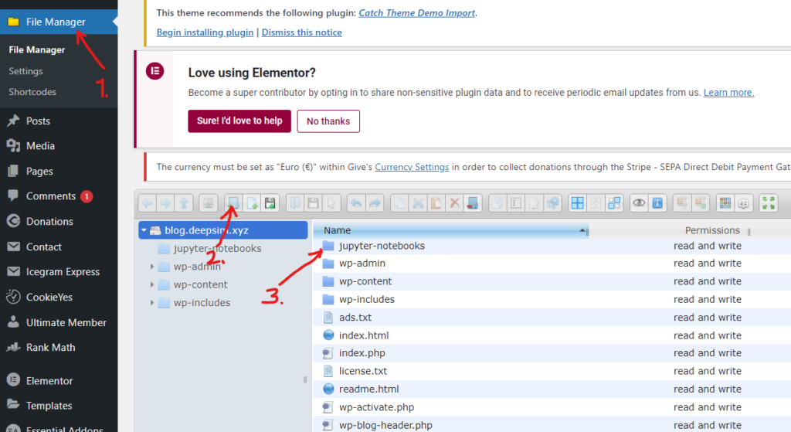Click the cut scissors icon

418,203
